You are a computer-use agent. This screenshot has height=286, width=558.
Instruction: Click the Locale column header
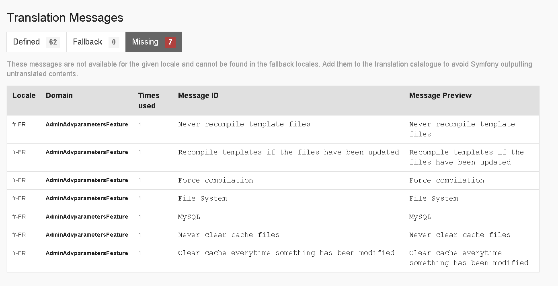(24, 95)
